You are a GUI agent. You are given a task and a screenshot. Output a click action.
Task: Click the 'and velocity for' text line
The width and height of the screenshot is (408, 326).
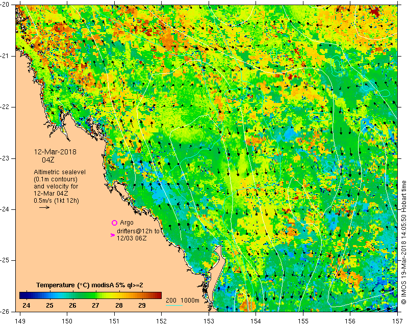56,186
